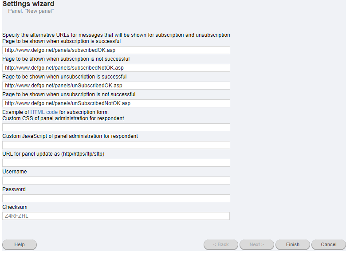Image resolution: width=358 pixels, height=263 pixels.
Task: Focus the subscription successful URL field
Action: pyautogui.click(x=116, y=50)
